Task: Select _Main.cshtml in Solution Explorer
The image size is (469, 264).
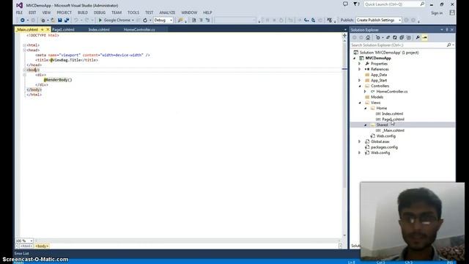Action: 394,131
